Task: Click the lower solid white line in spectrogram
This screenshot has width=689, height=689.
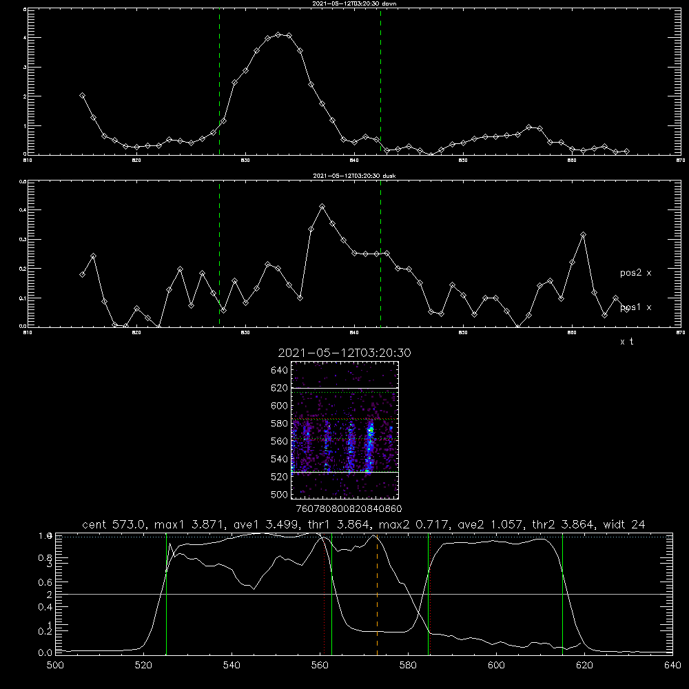Action: tap(345, 473)
